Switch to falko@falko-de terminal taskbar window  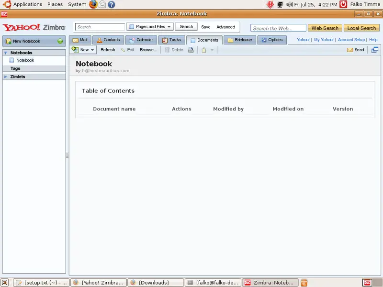tap(213, 283)
